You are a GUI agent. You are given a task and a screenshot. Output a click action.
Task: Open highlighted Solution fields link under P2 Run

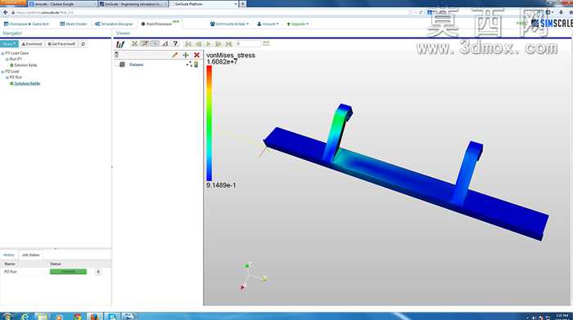pyautogui.click(x=27, y=83)
